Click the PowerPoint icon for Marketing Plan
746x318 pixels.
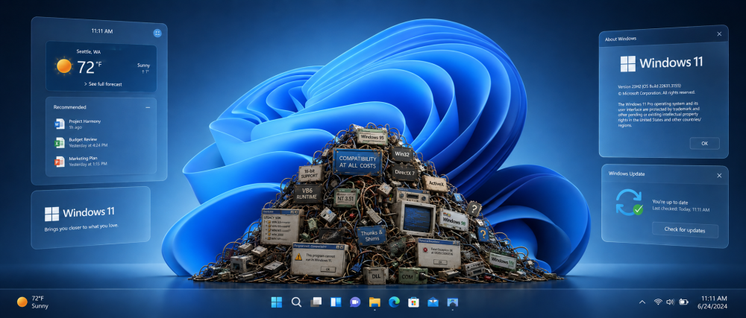[x=60, y=162]
